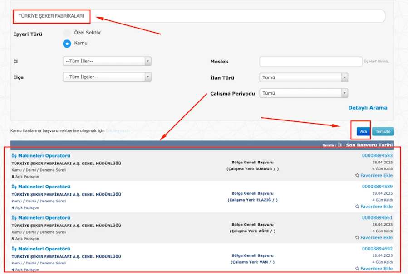
Task: Click the Temizle clear button
Action: (x=383, y=131)
